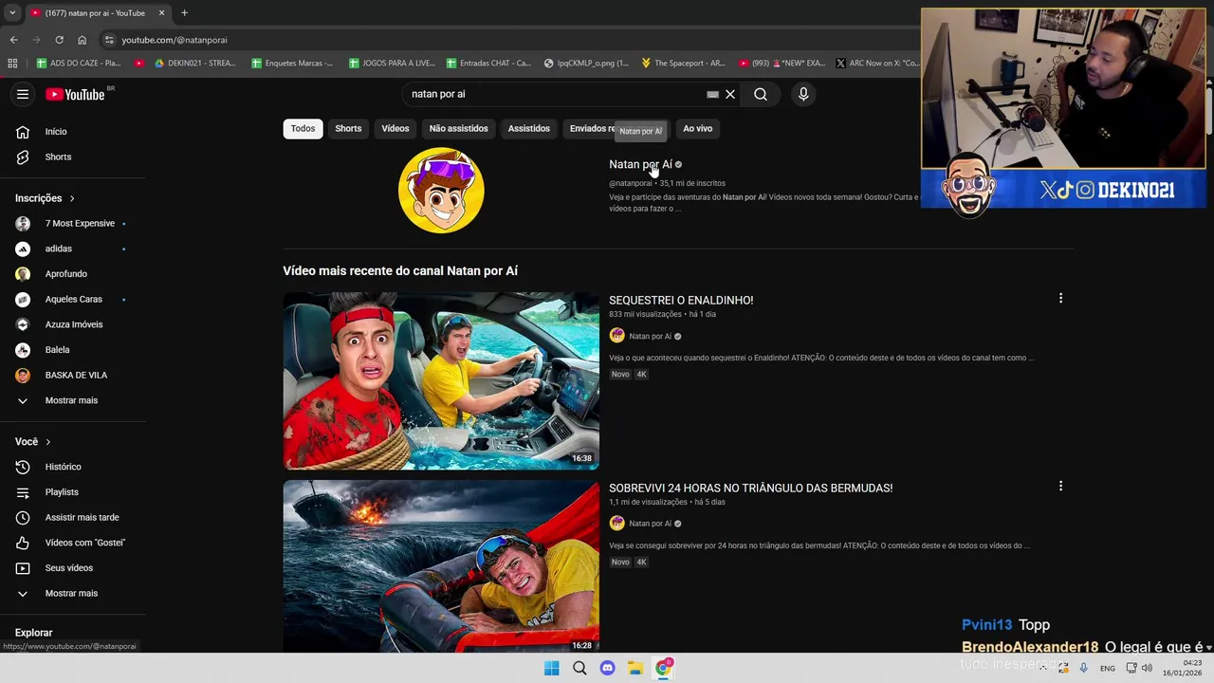This screenshot has width=1214, height=683.
Task: Click the magnifier search button
Action: tap(761, 94)
